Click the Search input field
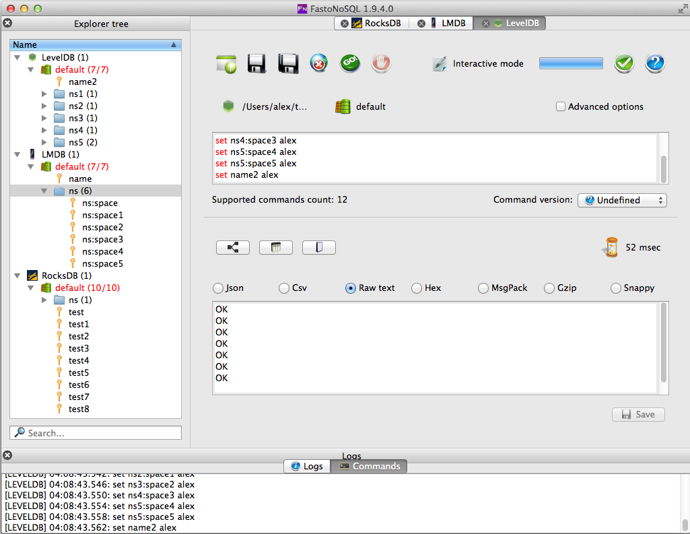Image resolution: width=690 pixels, height=534 pixels. click(x=96, y=432)
